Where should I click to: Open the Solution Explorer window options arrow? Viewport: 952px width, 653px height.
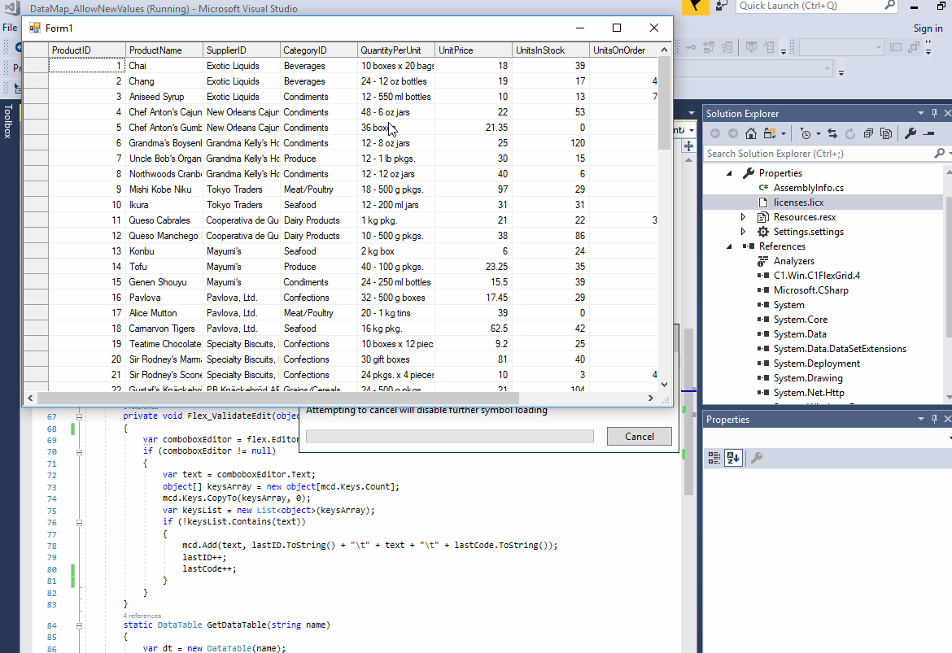(x=920, y=114)
